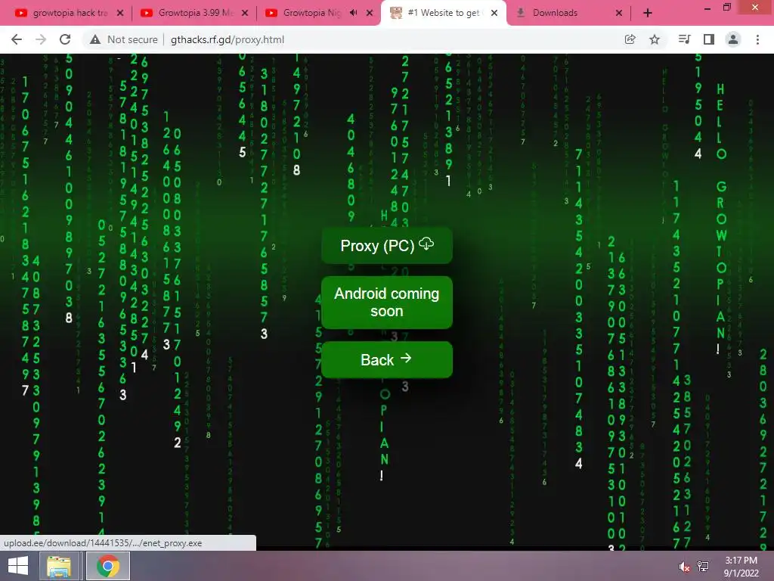Mute the audio-playing Growtopia Nig tab

(354, 13)
